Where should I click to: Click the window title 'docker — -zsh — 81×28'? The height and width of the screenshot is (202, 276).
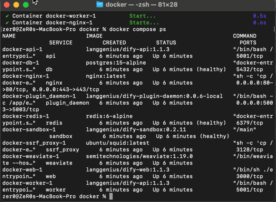(x=141, y=5)
